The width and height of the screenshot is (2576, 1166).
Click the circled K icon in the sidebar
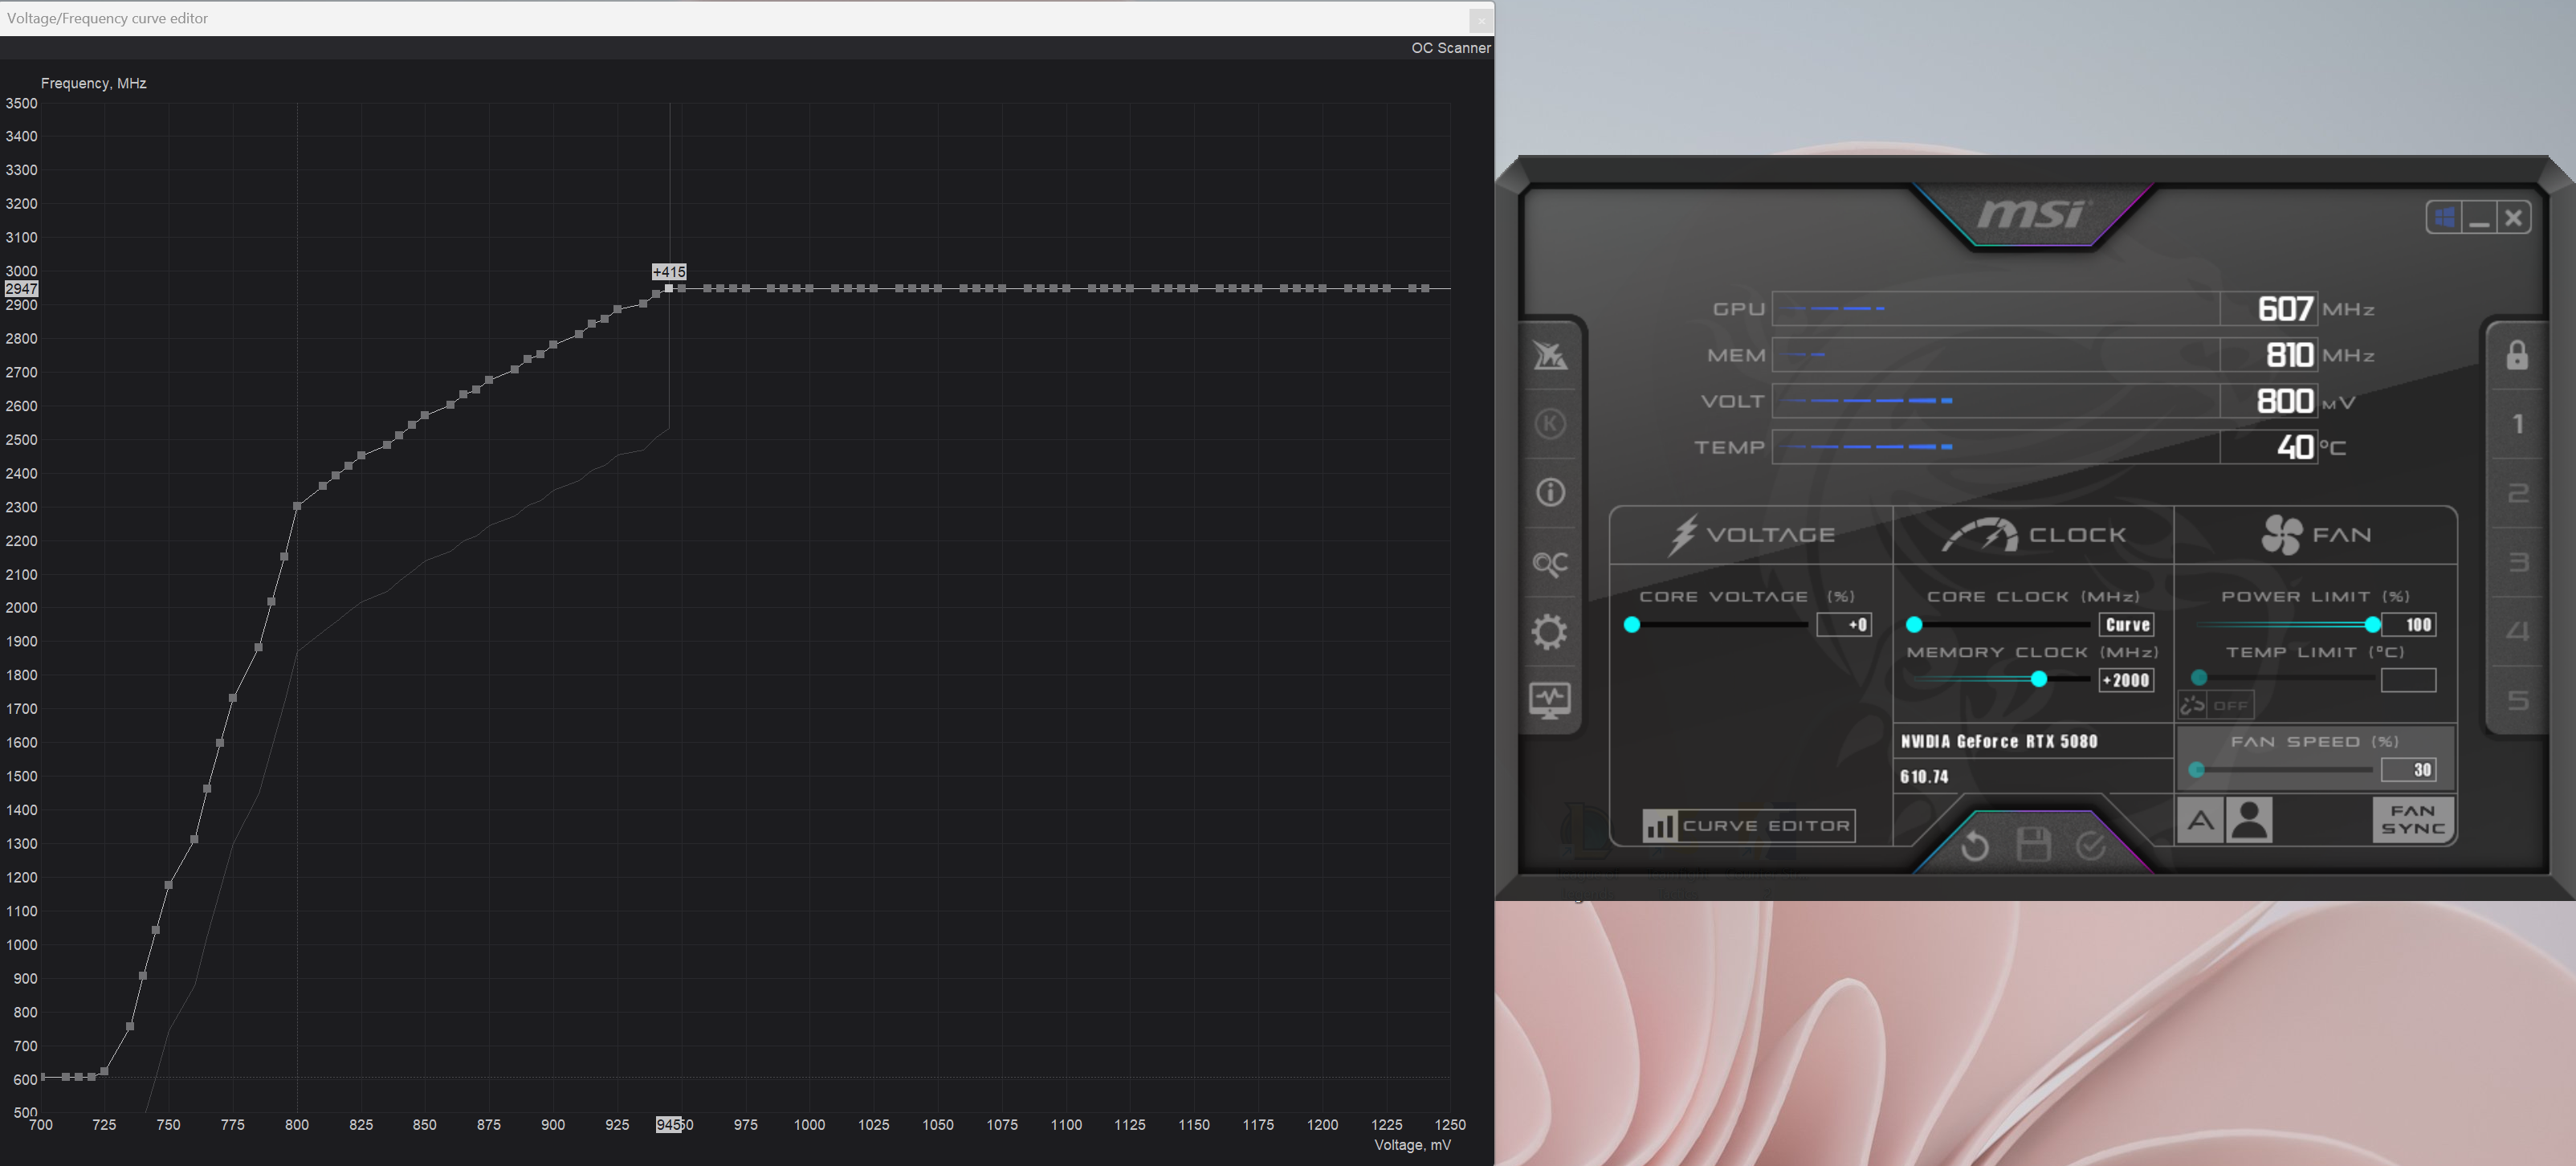[x=1550, y=424]
